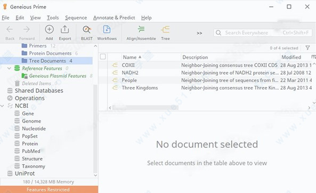Open the Annotate & Predict menu
Image resolution: width=316 pixels, height=193 pixels.
coord(114,18)
